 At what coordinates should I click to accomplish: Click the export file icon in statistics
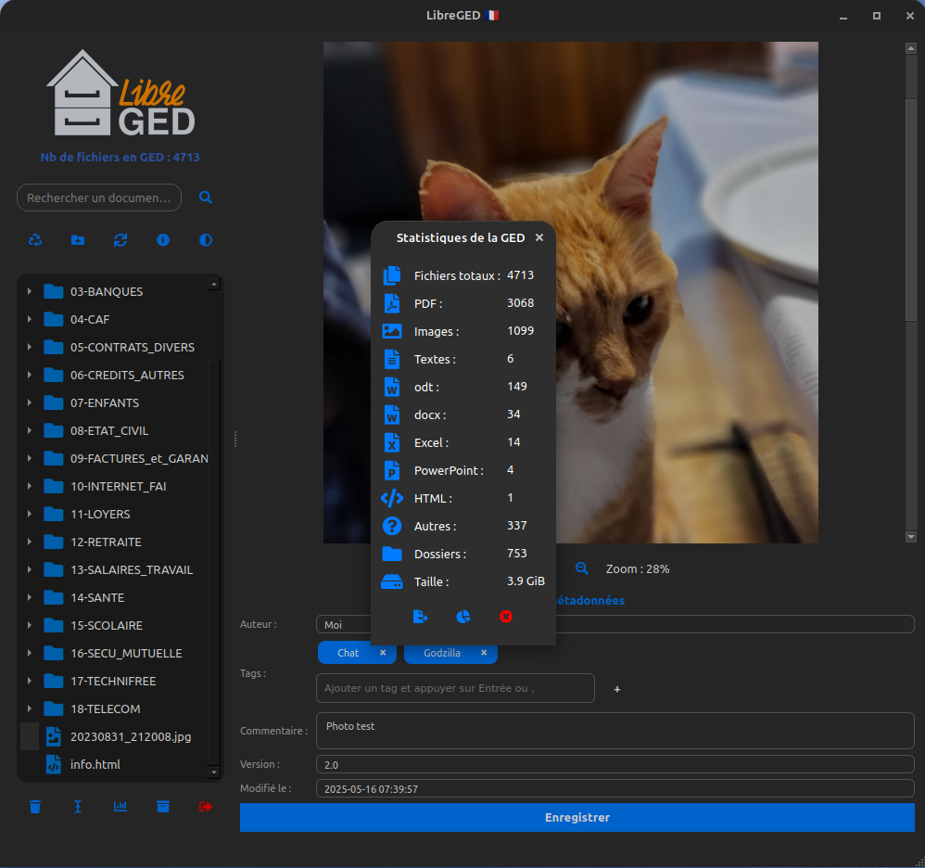coord(421,617)
